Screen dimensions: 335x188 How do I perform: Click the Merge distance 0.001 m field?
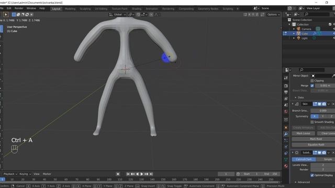(x=325, y=86)
